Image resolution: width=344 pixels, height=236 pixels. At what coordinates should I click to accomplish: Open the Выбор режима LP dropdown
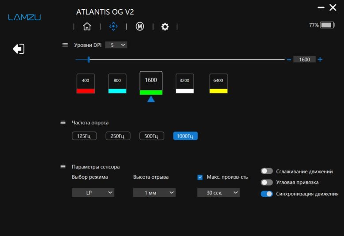coord(93,192)
